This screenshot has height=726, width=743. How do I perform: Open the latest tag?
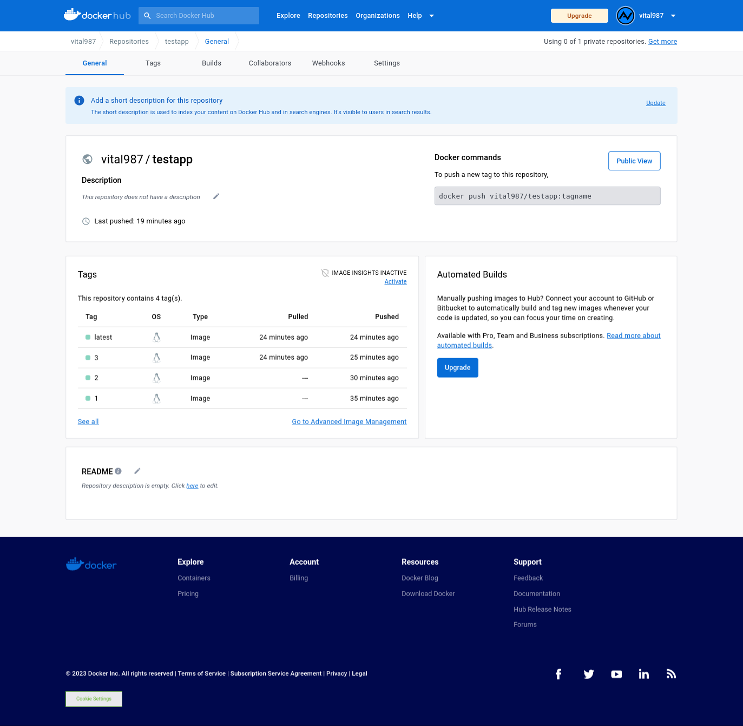[103, 337]
